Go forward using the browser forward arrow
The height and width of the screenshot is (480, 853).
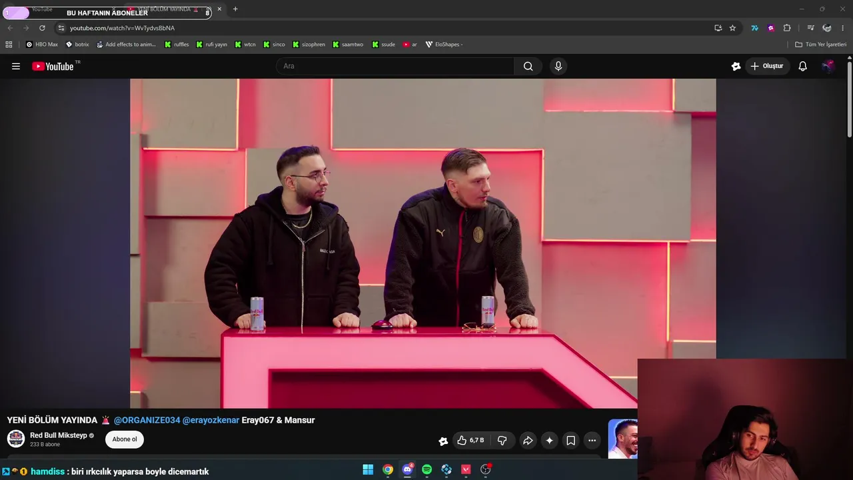tap(26, 28)
